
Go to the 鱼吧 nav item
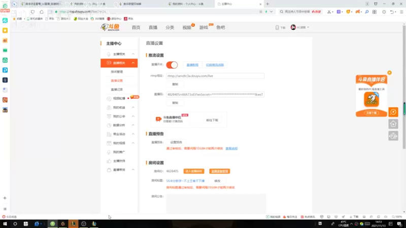coord(221,27)
